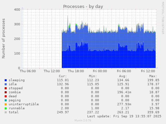166x124 pixels.
Task: Click sleeping maximum value 199.85
Action: pos(153,80)
